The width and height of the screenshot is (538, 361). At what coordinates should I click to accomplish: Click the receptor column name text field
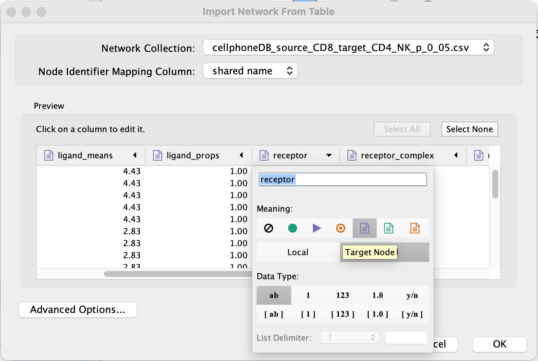point(343,179)
